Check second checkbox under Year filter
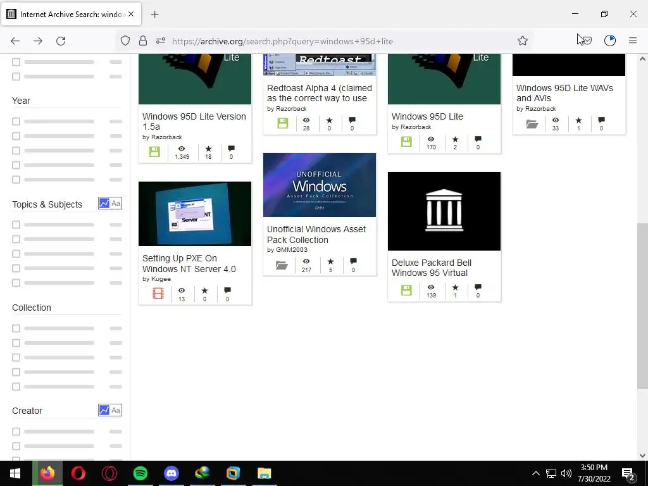The height and width of the screenshot is (486, 648). click(16, 136)
